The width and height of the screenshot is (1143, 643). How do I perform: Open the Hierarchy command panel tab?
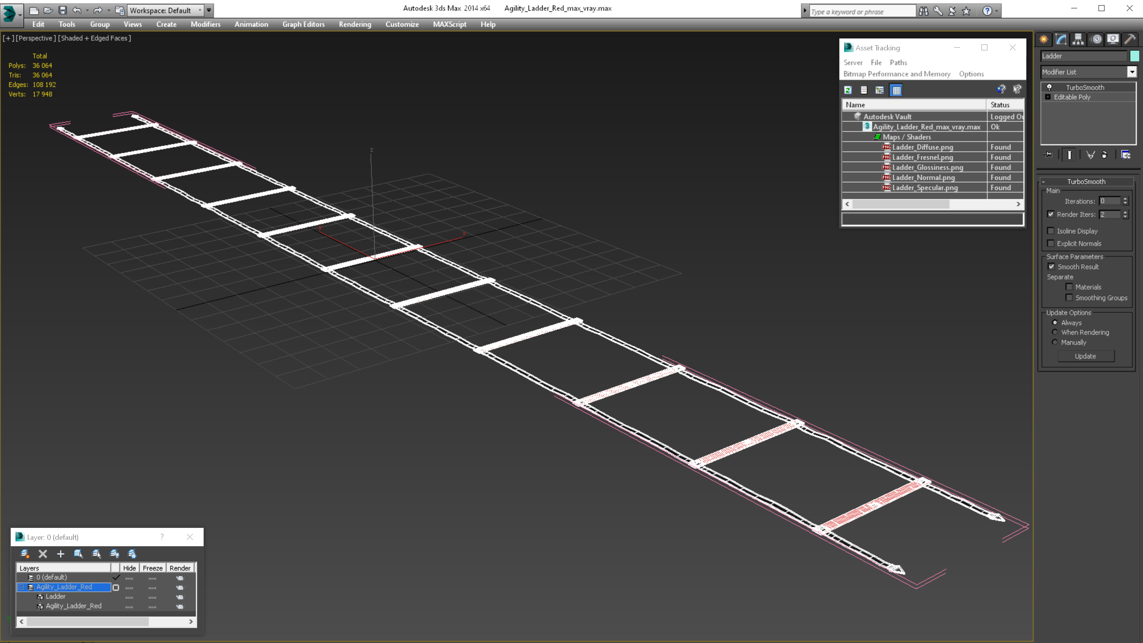pos(1078,40)
